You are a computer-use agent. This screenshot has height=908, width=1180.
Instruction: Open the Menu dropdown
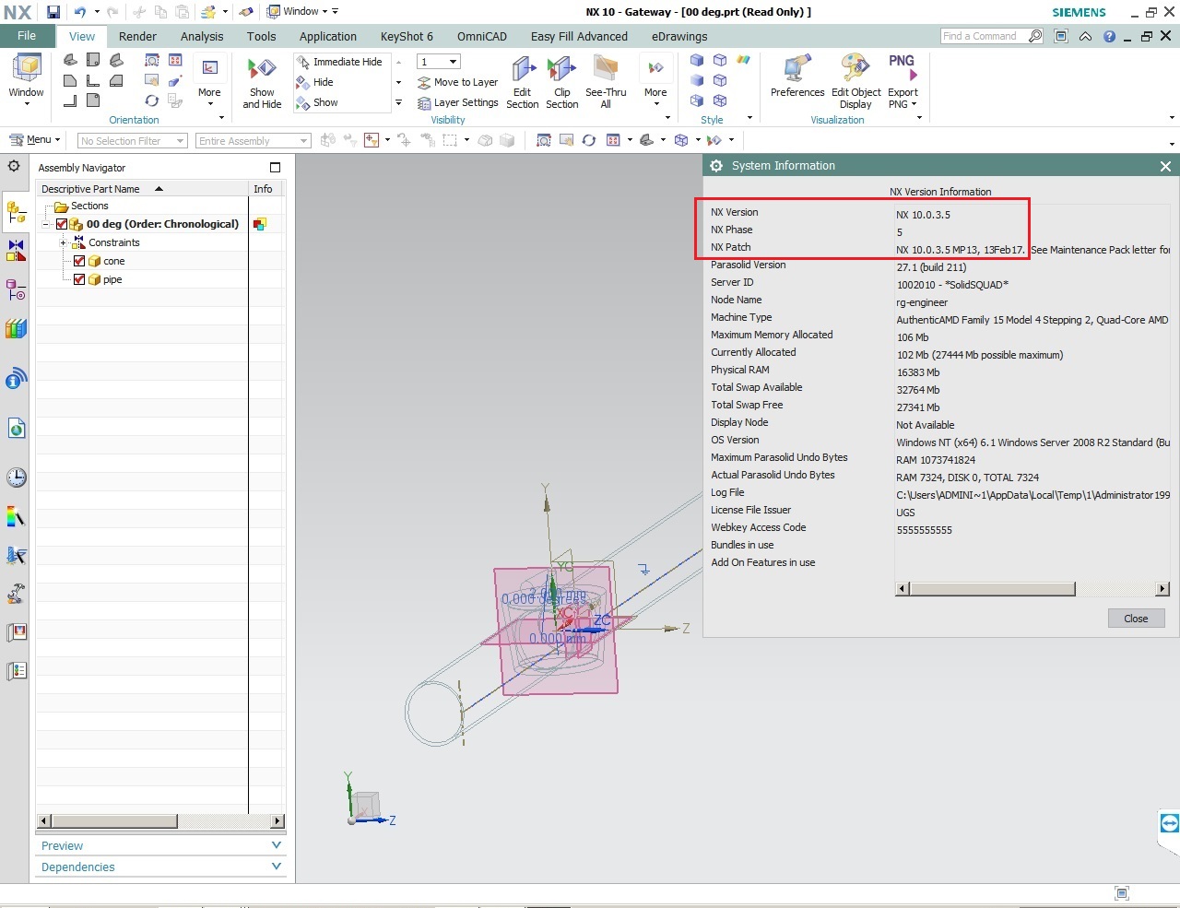pos(35,140)
